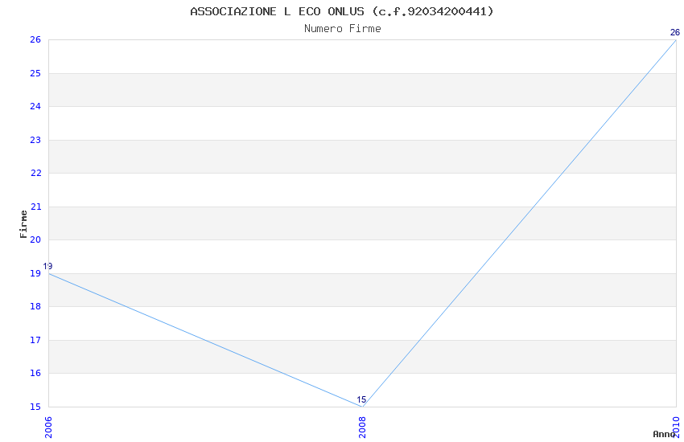The height and width of the screenshot is (442, 684).
Task: Click the subtitle Numero Firme
Action: tap(343, 29)
